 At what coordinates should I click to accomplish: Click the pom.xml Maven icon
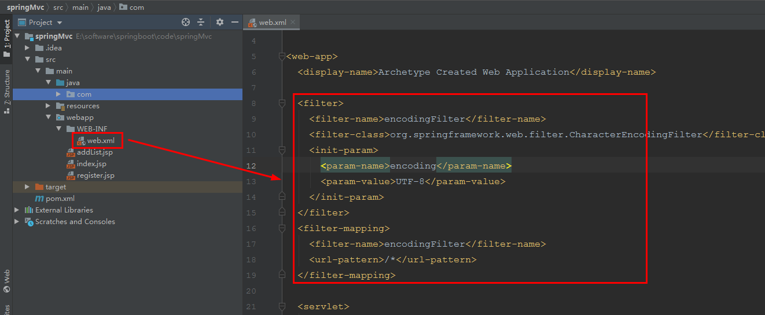pos(39,199)
